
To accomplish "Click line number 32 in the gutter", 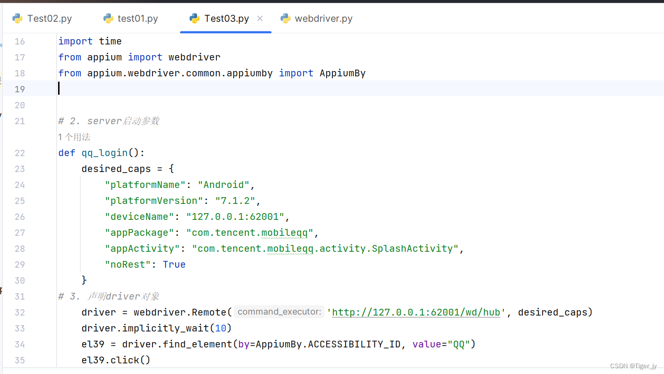I will (19, 312).
